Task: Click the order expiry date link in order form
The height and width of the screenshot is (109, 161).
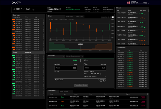Action: pos(95,74)
